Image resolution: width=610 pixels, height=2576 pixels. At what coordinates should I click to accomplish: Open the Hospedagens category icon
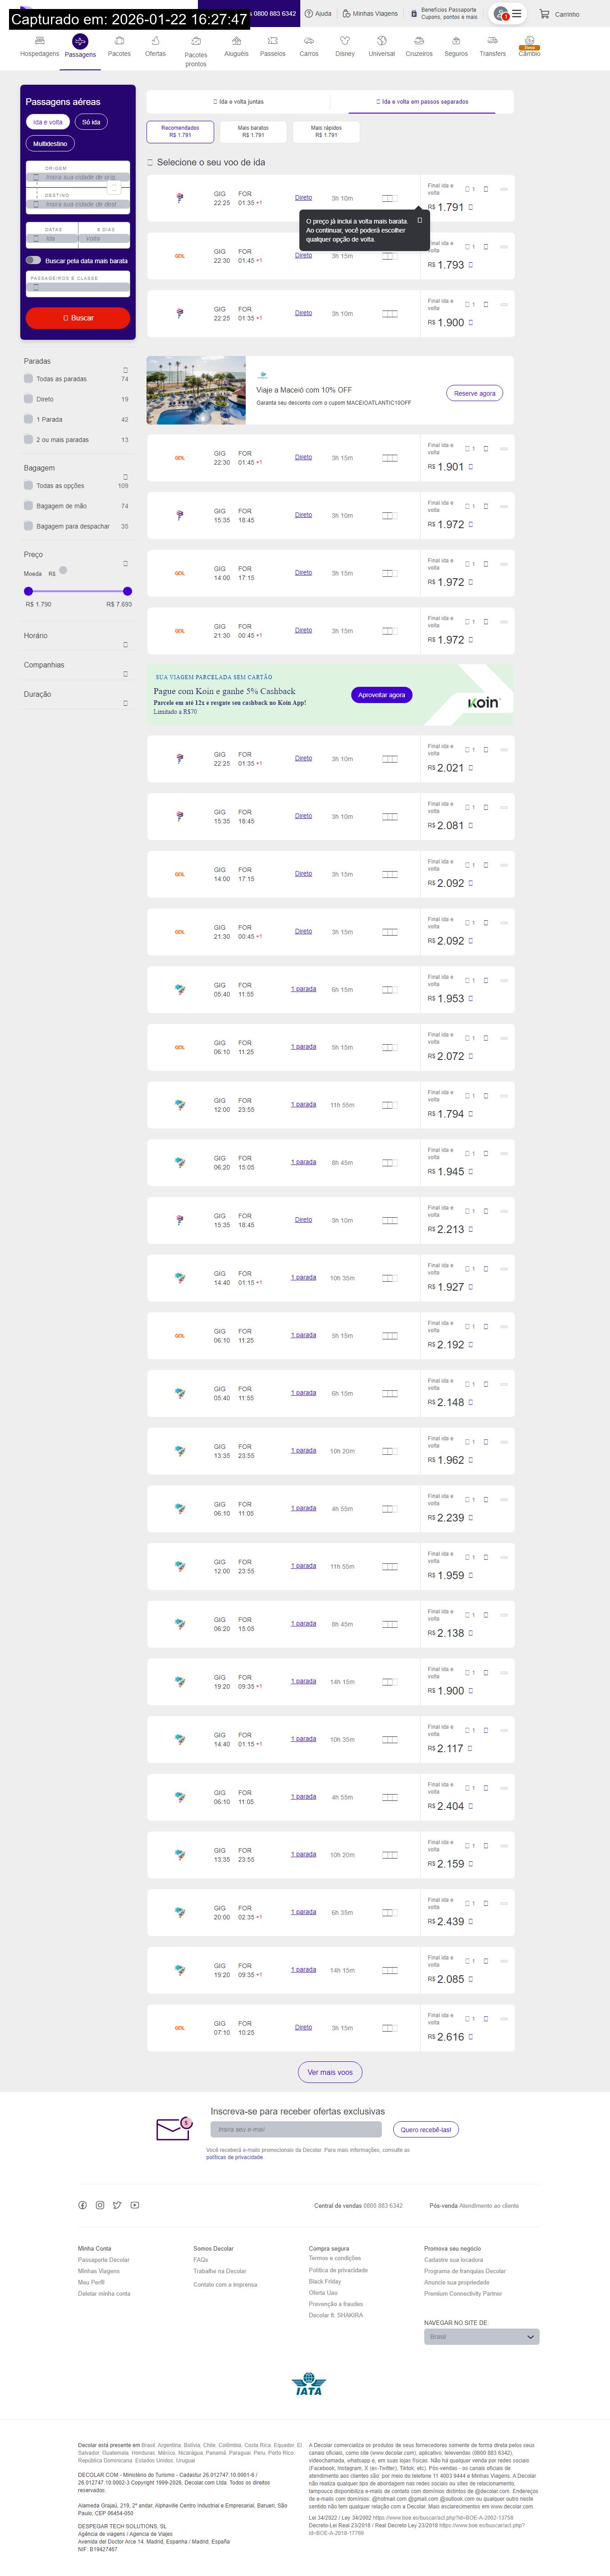[39, 41]
